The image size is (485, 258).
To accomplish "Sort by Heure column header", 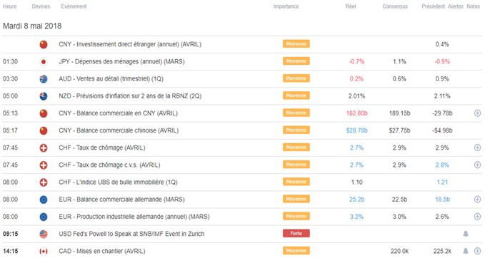I will click(10, 6).
